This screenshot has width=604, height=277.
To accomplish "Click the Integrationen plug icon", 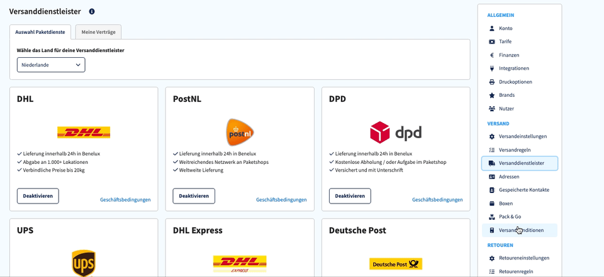I will click(x=491, y=68).
